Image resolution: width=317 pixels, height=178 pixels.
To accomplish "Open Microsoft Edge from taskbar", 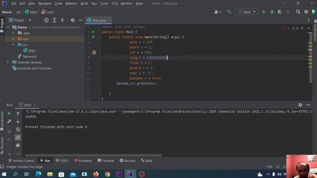I will coord(39,174).
